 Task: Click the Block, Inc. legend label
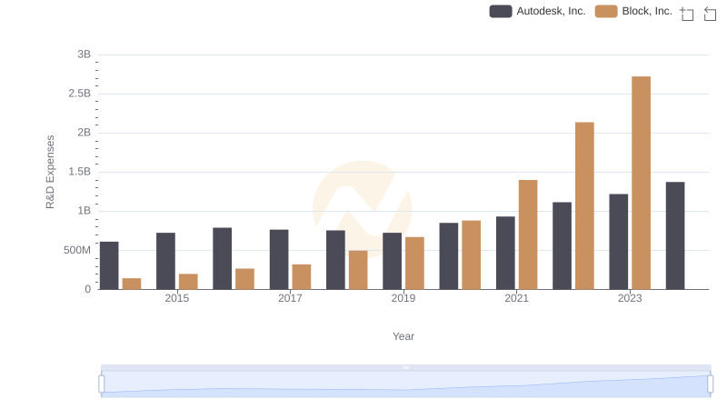point(647,12)
